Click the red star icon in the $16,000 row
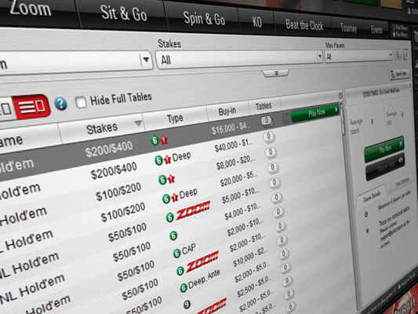Viewport: 418px width, 314px height. pyautogui.click(x=164, y=140)
